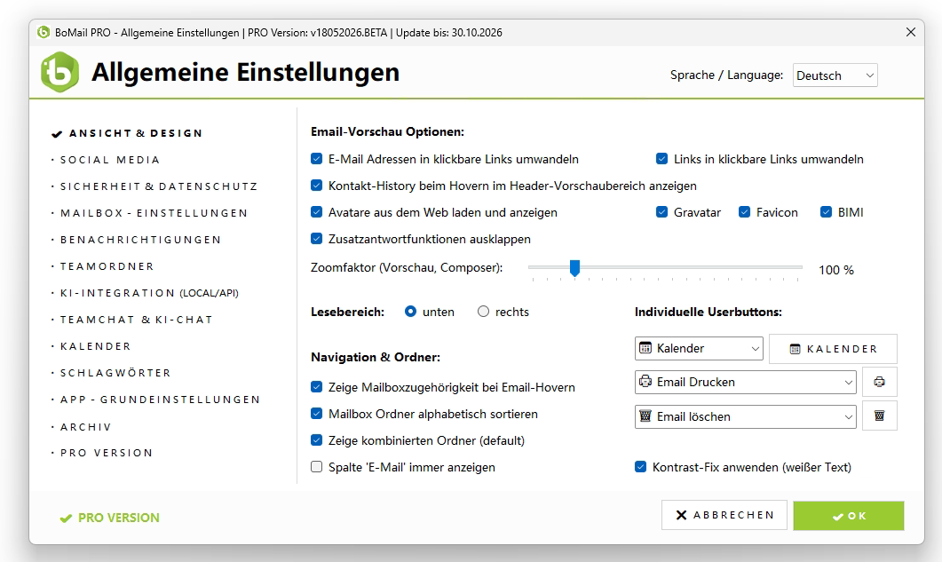Click the 100 % zoom value
Image resolution: width=942 pixels, height=562 pixels.
point(836,270)
